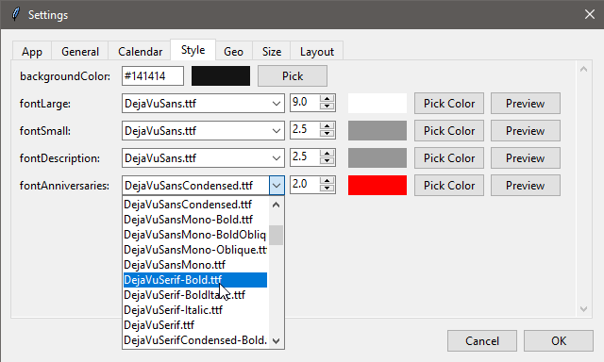Choose DejaVuSerifCondensed-Bold font entry
The image size is (604, 362).
195,340
